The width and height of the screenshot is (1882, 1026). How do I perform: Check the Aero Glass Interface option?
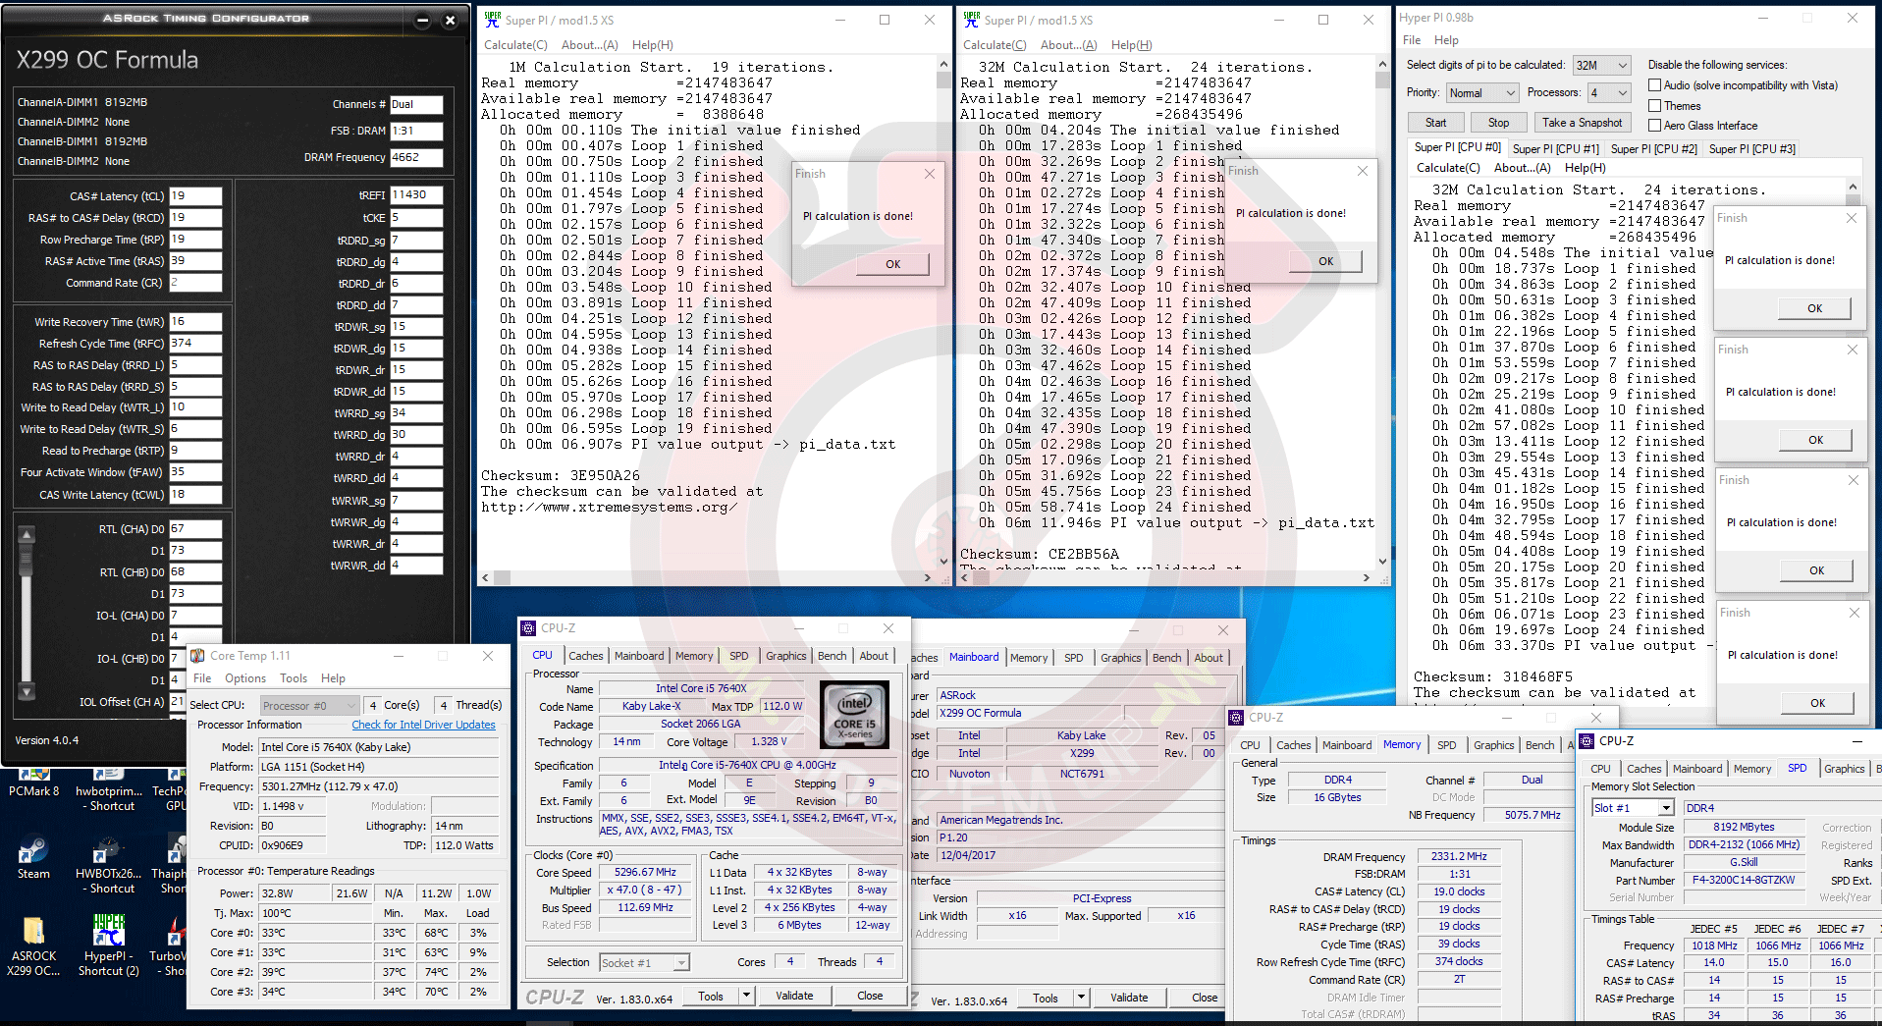pyautogui.click(x=1654, y=126)
